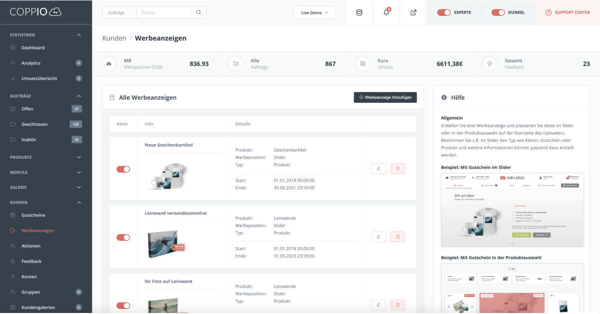The image size is (600, 314).
Task: Click the Gruppen users icon
Action: [12, 292]
